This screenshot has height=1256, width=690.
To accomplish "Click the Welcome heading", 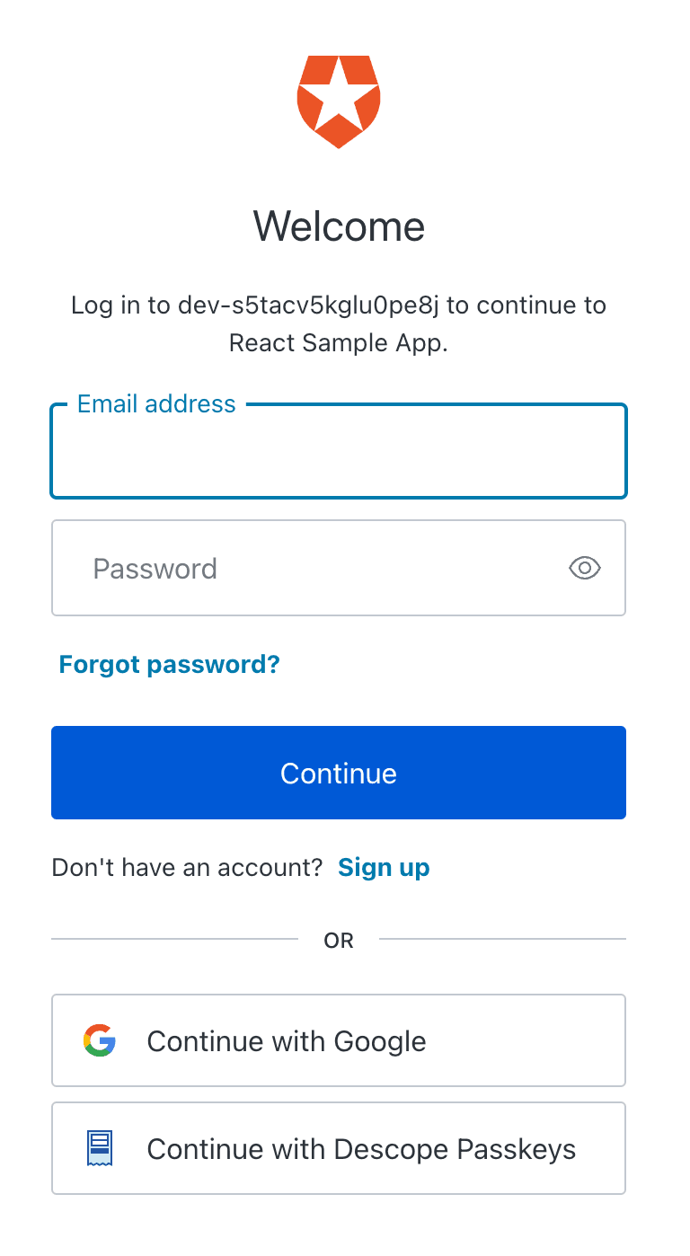I will [339, 226].
